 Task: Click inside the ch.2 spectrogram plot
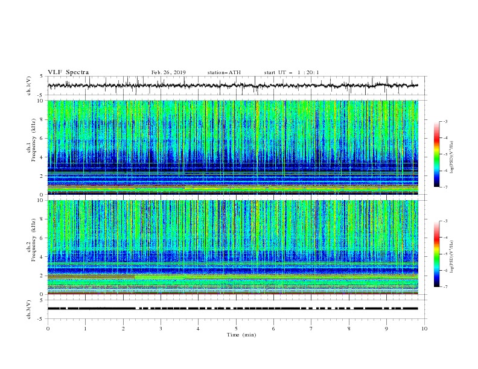233,247
